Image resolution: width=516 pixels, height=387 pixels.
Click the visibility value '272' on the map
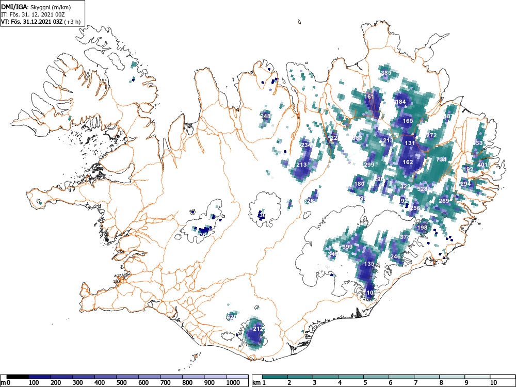click(x=431, y=135)
